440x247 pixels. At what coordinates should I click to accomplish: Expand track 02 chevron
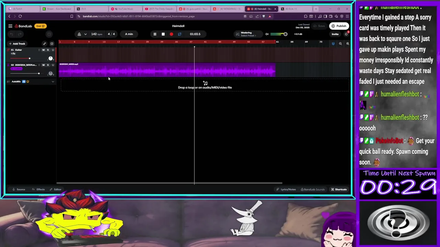click(x=53, y=65)
